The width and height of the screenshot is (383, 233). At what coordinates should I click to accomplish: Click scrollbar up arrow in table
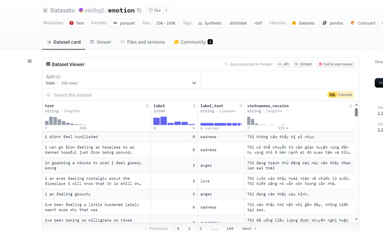(356, 104)
